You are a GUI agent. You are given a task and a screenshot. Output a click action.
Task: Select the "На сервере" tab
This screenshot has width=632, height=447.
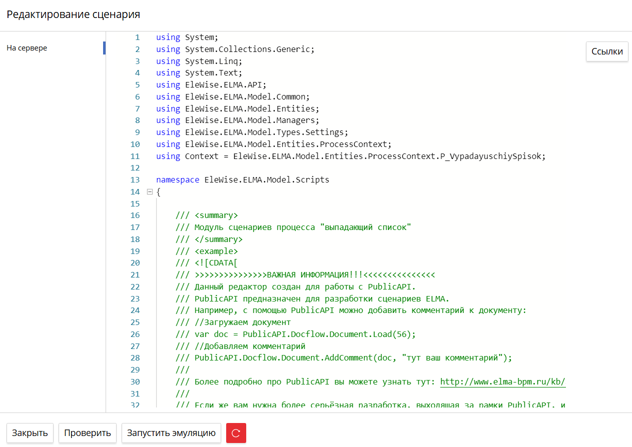[x=27, y=48]
